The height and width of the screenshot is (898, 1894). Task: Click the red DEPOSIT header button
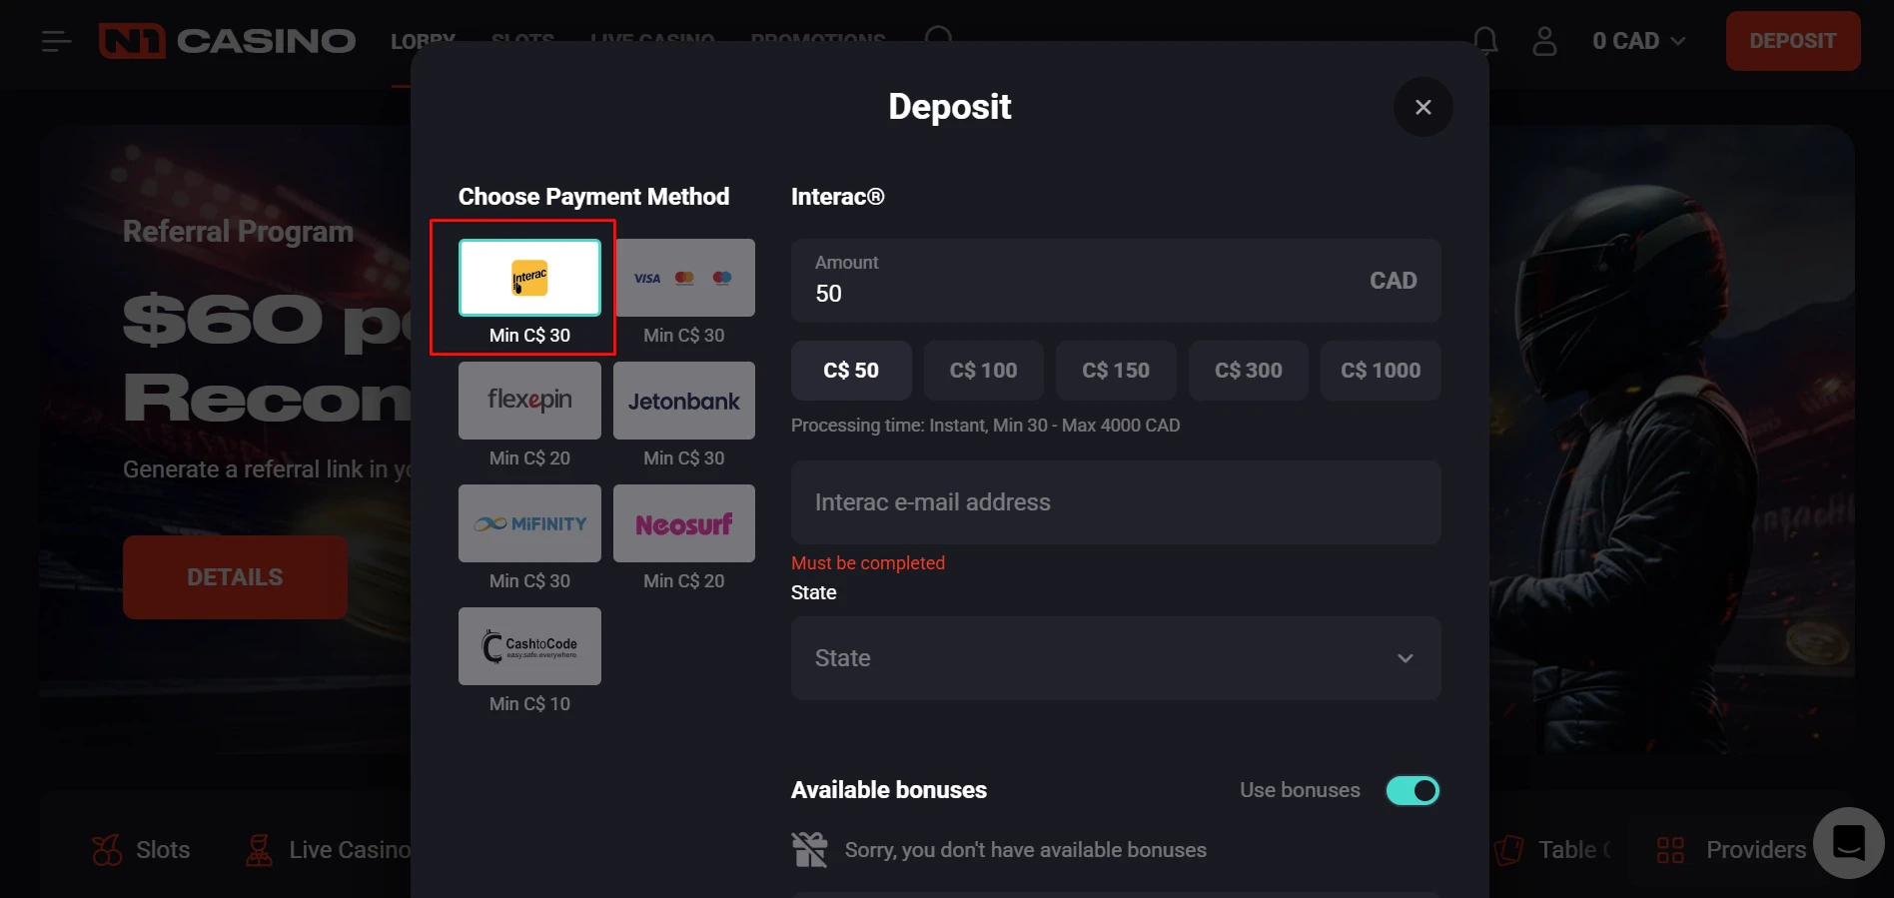[1793, 41]
